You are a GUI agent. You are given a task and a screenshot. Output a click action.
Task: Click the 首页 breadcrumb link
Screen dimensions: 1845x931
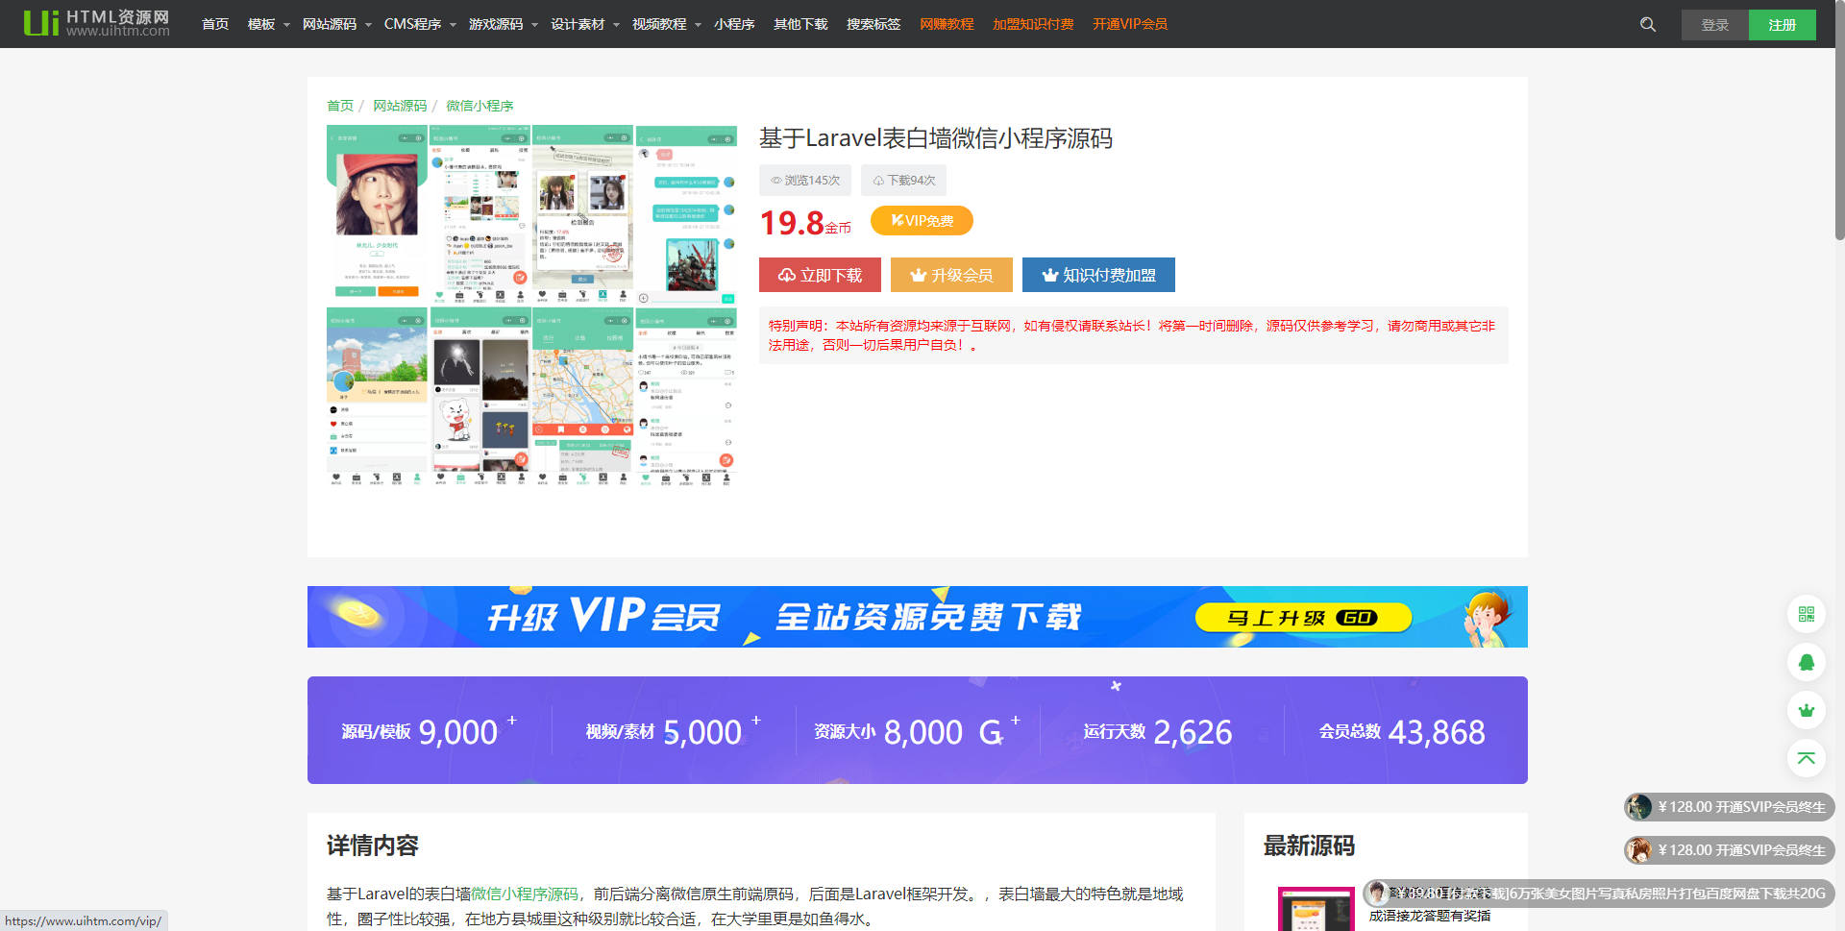pos(340,106)
